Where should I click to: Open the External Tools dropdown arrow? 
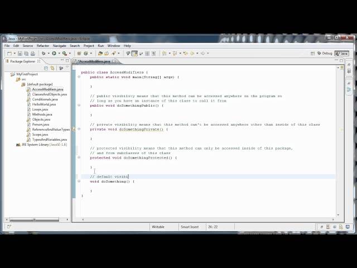[x=70, y=54]
